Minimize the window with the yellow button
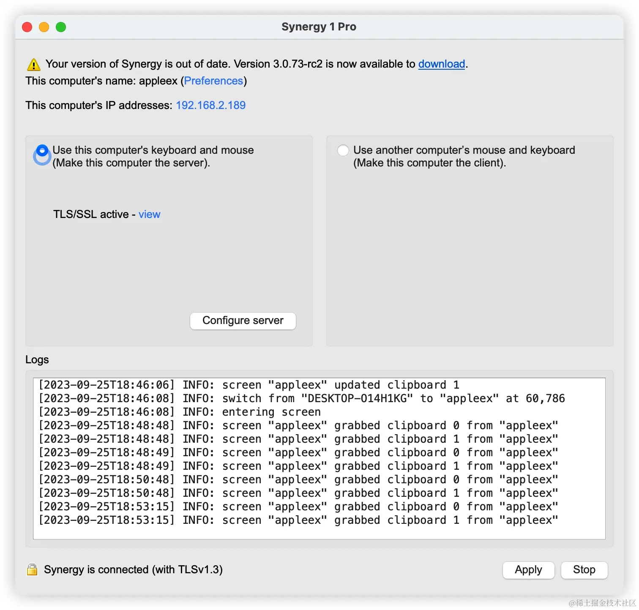The width and height of the screenshot is (639, 610). click(44, 27)
